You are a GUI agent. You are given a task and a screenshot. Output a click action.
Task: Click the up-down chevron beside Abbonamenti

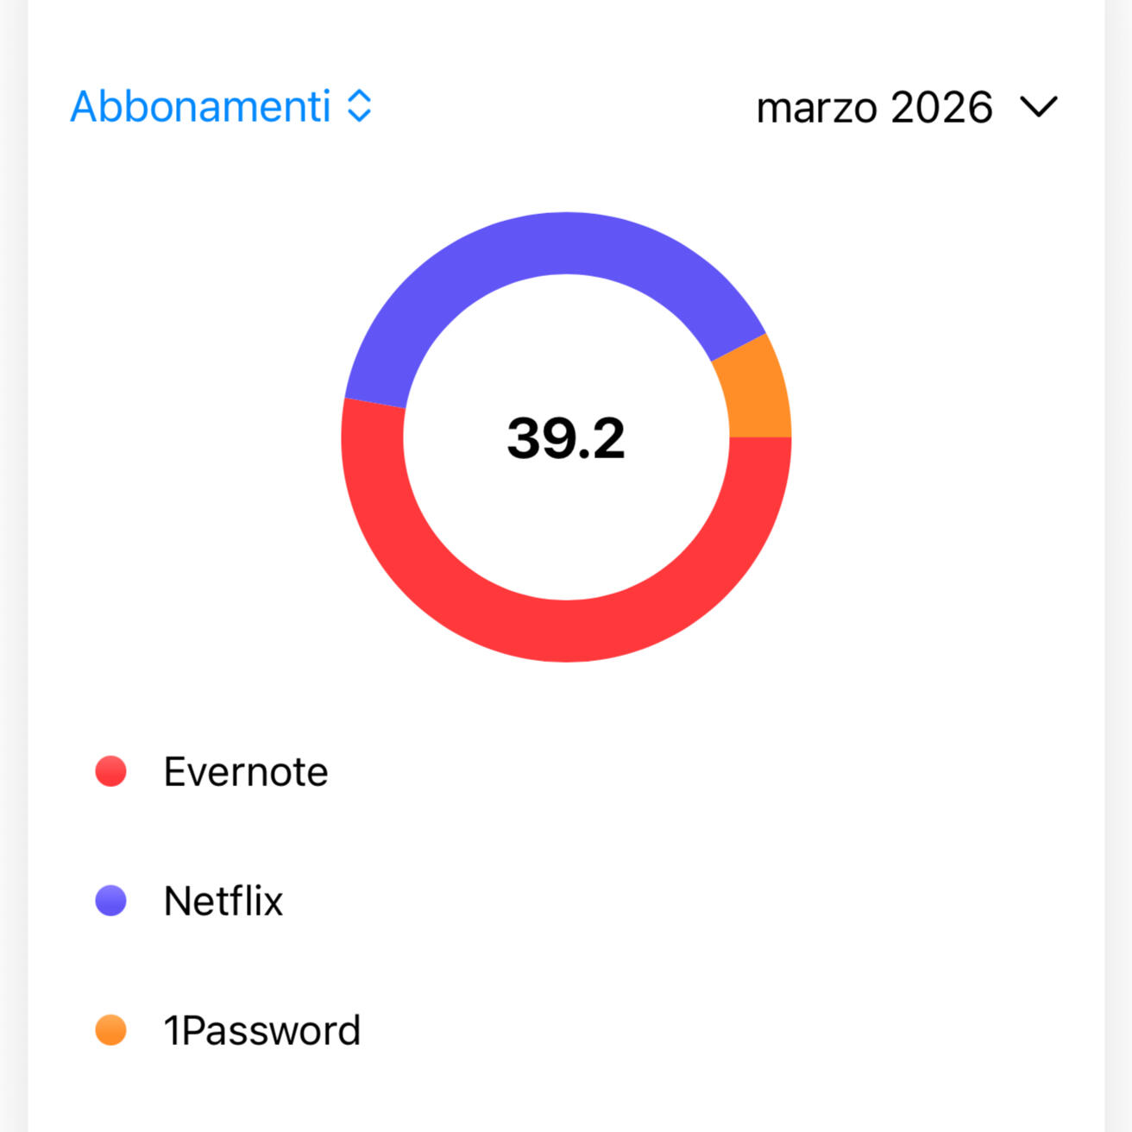[359, 106]
